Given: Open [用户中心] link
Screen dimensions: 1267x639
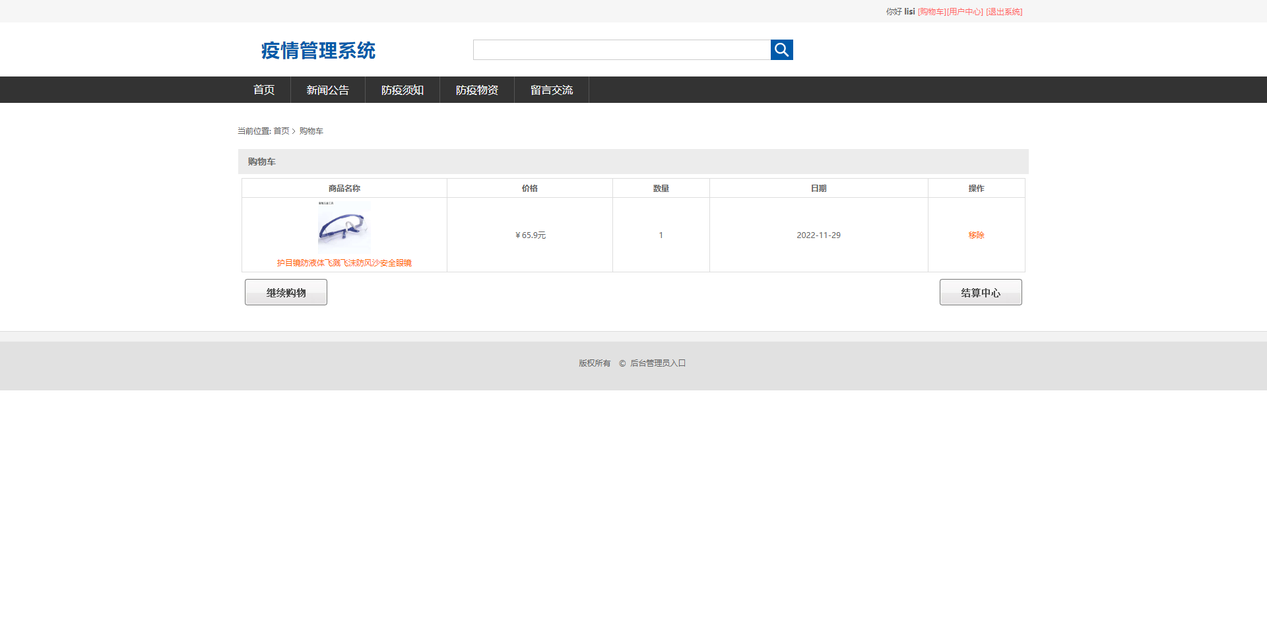Looking at the screenshot, I should tap(965, 12).
